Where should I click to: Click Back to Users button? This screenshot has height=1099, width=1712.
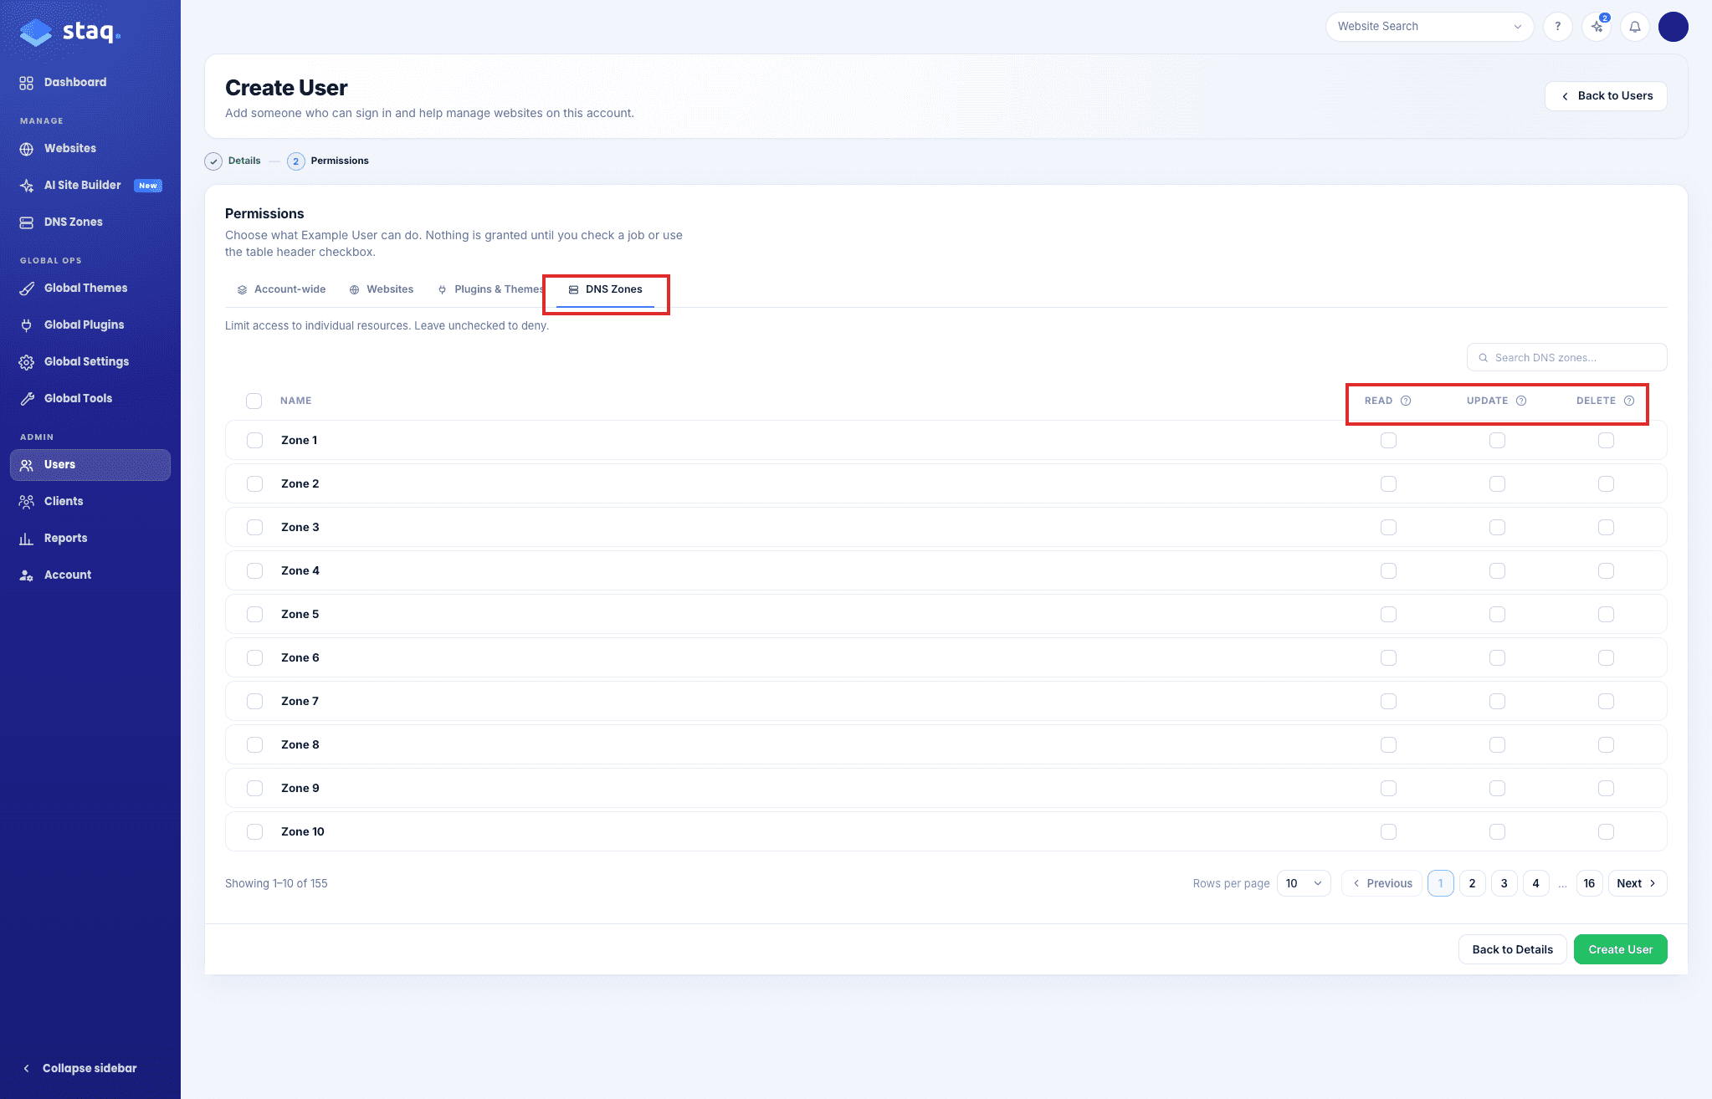1606,96
